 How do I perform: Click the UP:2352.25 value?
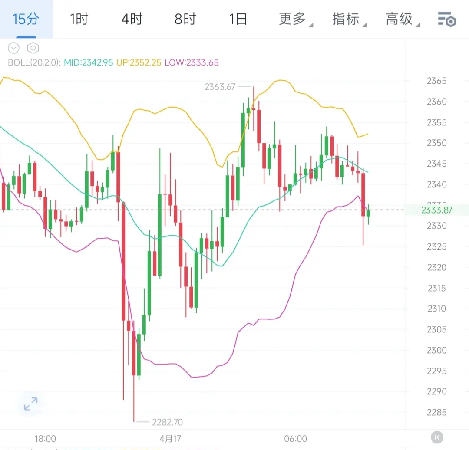point(139,62)
